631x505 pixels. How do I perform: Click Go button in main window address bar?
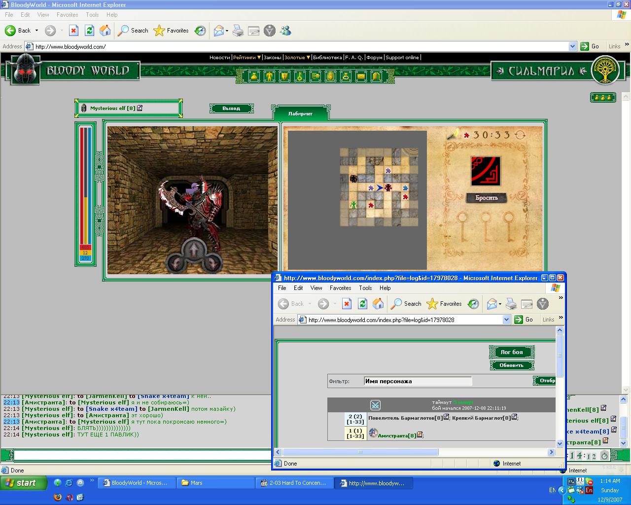(590, 46)
